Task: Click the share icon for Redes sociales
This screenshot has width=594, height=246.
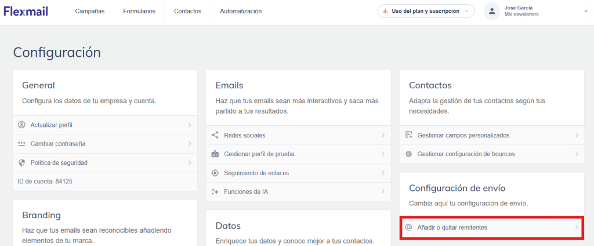Action: pyautogui.click(x=215, y=135)
